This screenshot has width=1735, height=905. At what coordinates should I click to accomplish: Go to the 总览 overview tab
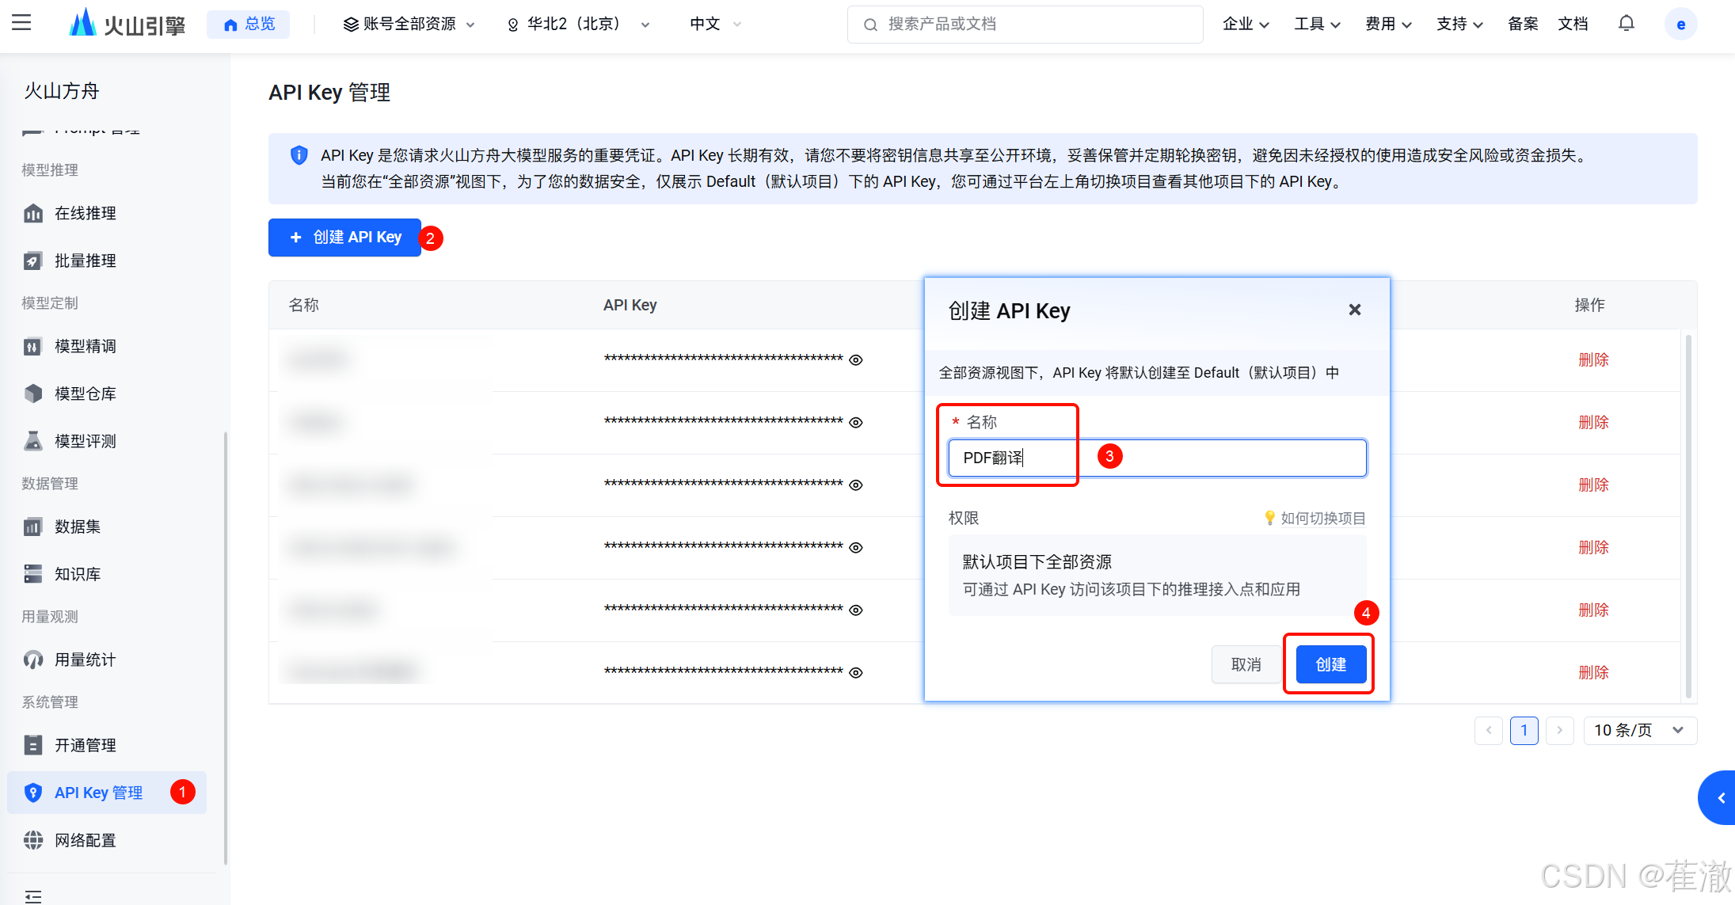point(249,24)
